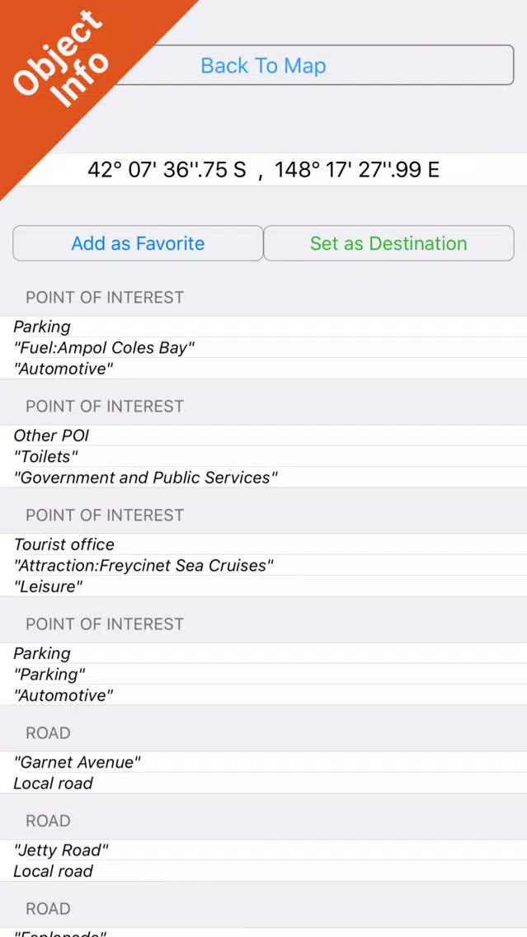
Task: Tap the first Automotive category row
Action: (264, 369)
